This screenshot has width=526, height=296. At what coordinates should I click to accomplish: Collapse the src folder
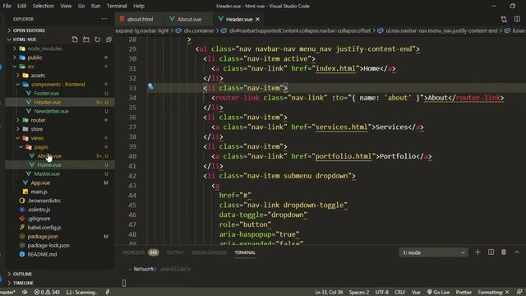click(x=31, y=67)
